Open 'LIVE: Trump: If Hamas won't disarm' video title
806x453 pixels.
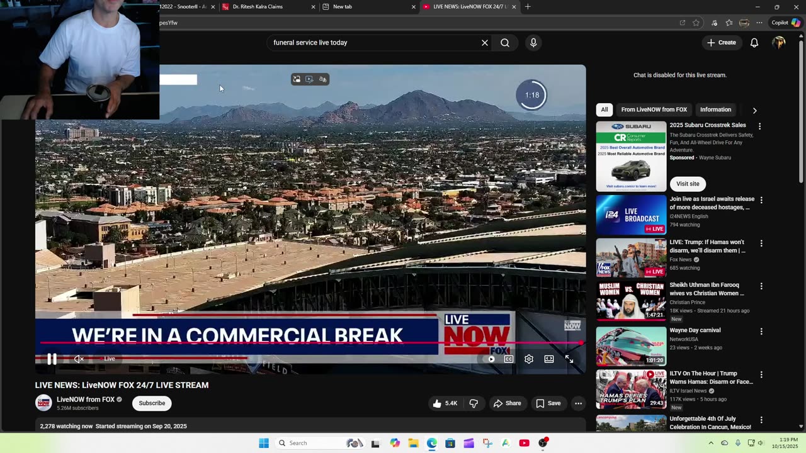click(707, 246)
